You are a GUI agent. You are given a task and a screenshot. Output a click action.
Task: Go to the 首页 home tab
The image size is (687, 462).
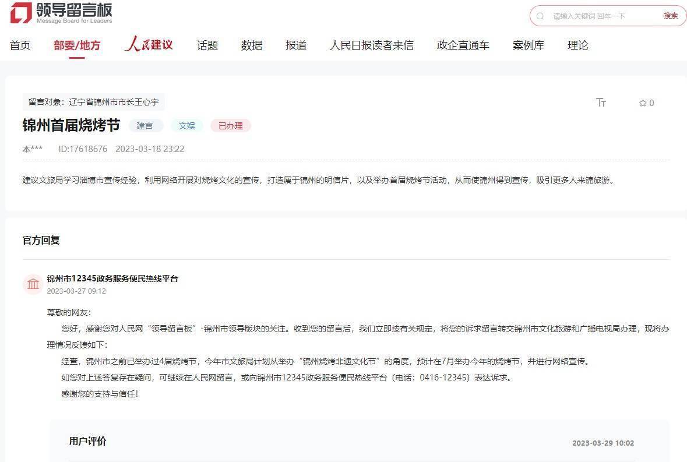click(20, 45)
